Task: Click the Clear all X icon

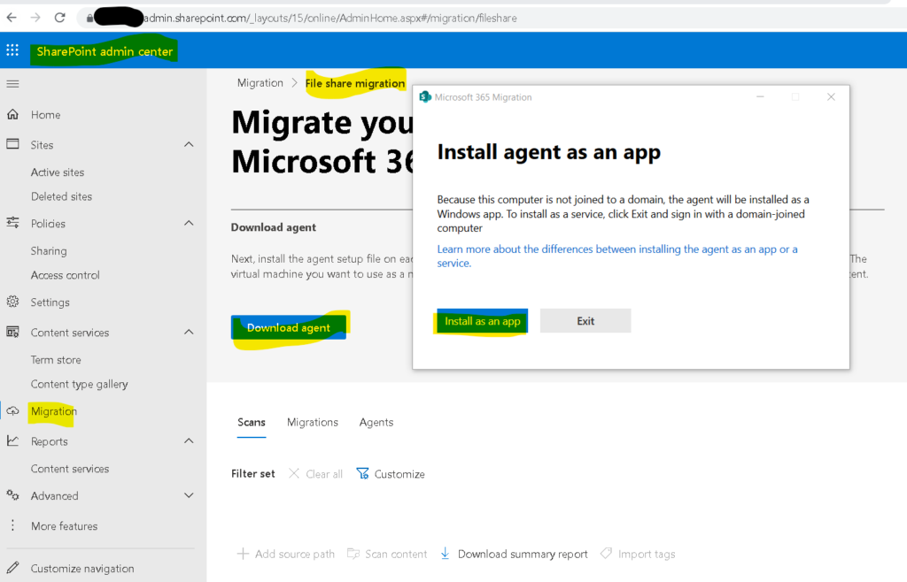Action: [294, 473]
